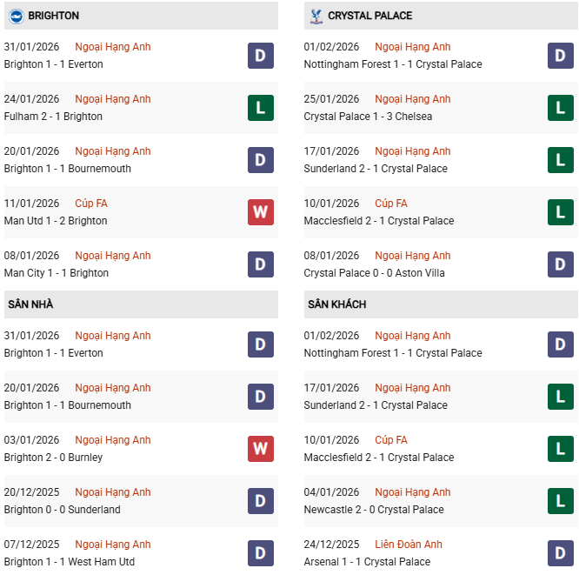Click the W badge for Man Utd 1 - 2 Brighton
This screenshot has height=575, width=579.
click(260, 212)
